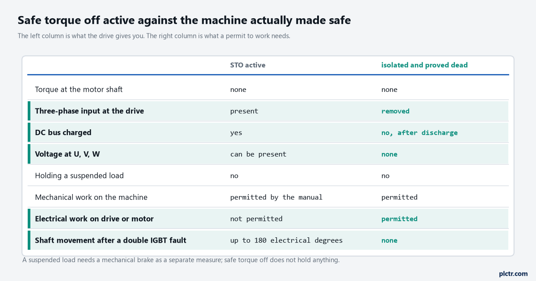The width and height of the screenshot is (536, 281).
Task: Click black "permitted" in the Mechanical work row
Action: pyautogui.click(x=399, y=197)
